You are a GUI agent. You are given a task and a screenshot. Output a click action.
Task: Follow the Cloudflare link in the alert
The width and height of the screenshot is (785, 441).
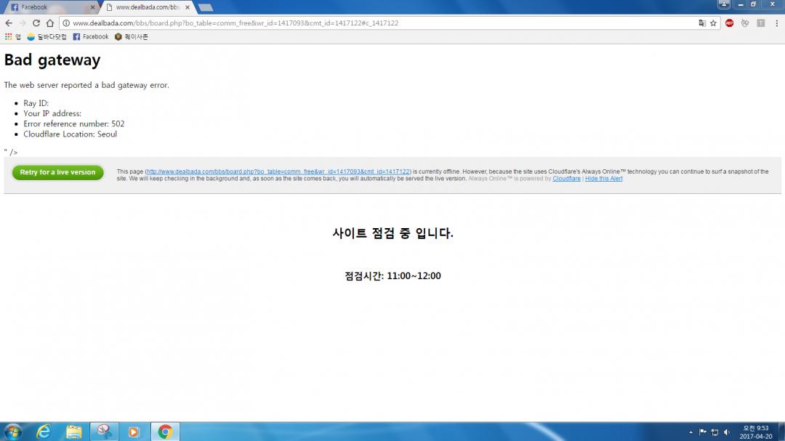coord(566,179)
